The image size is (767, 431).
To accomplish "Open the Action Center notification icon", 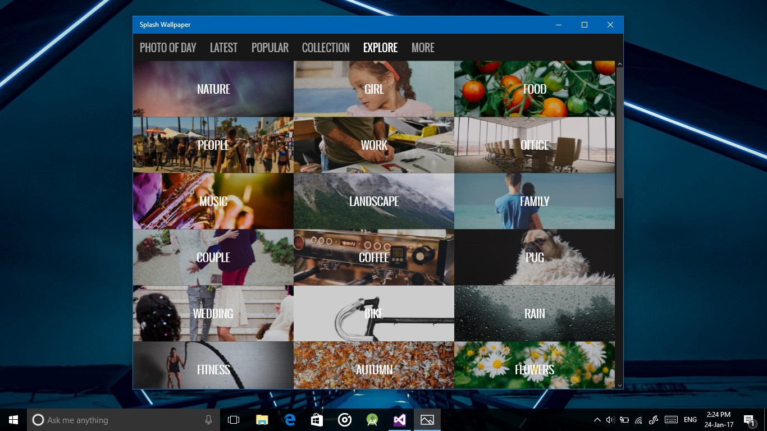I will tap(748, 420).
